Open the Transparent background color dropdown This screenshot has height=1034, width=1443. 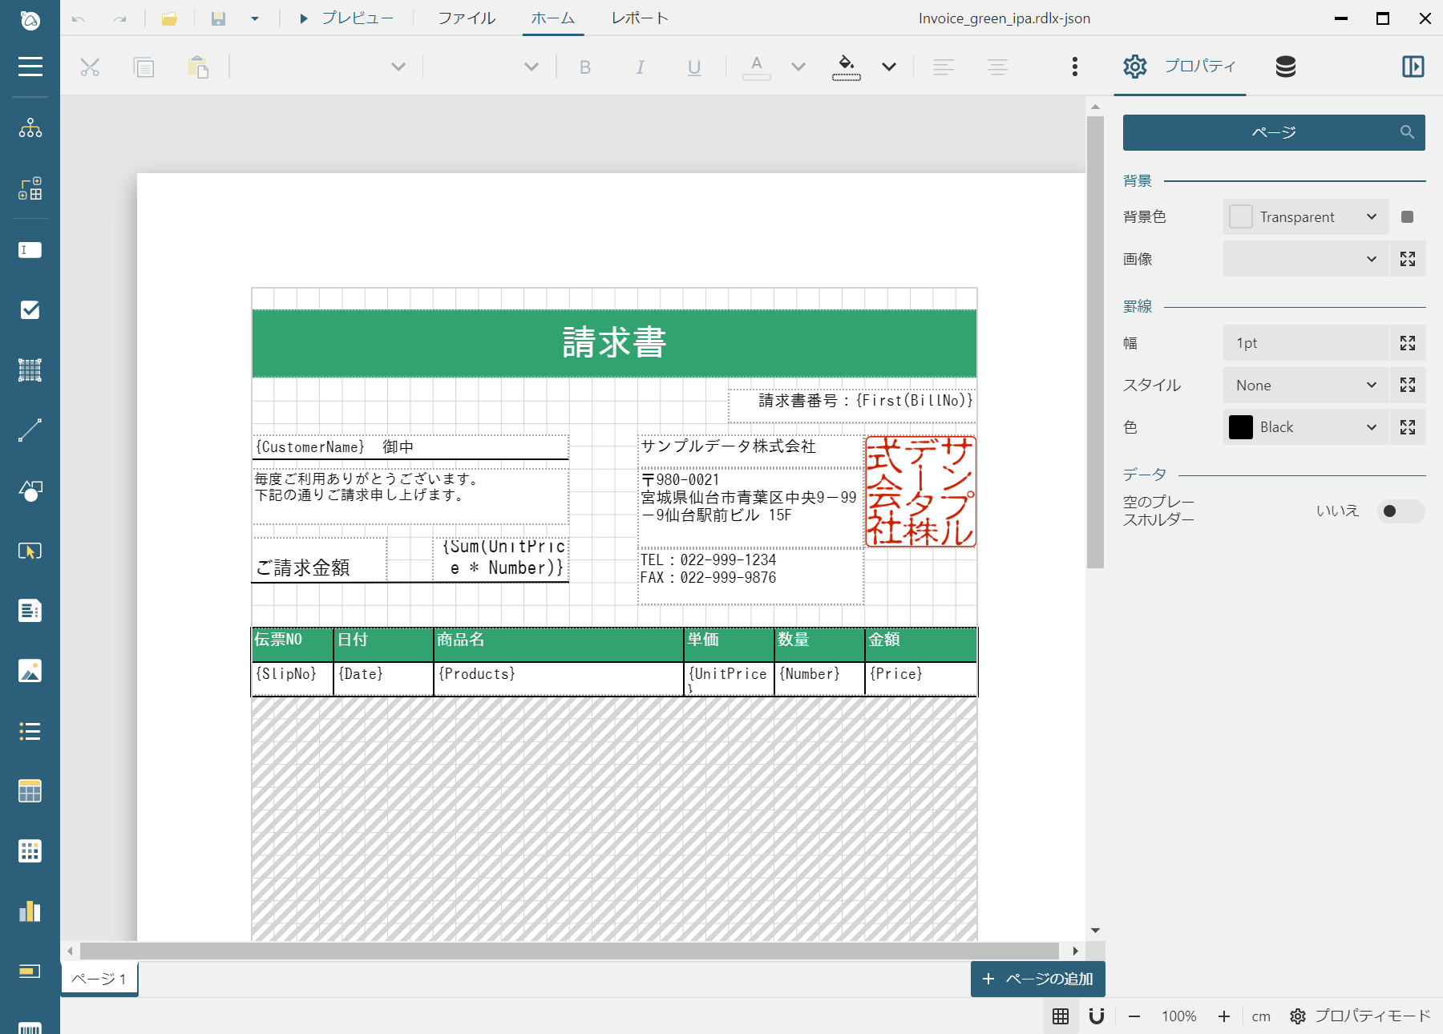pos(1305,216)
